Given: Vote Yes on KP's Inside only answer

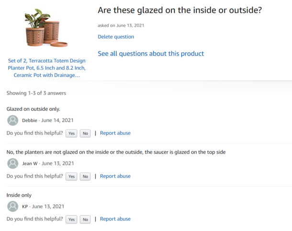Looking at the screenshot, I should (71, 220).
